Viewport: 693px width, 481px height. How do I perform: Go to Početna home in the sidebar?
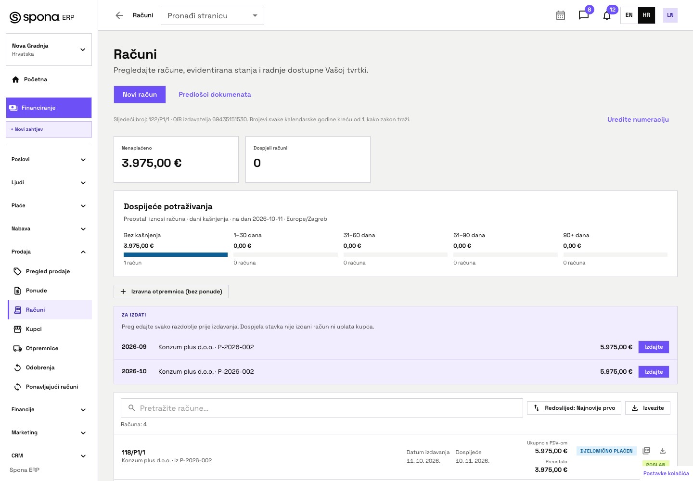(49, 79)
